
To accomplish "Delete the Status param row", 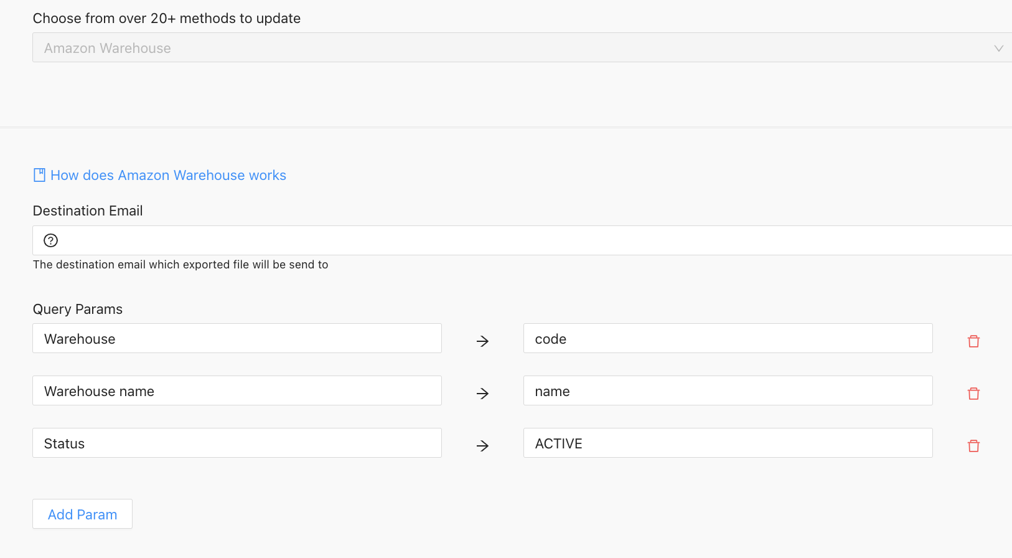I will point(973,445).
